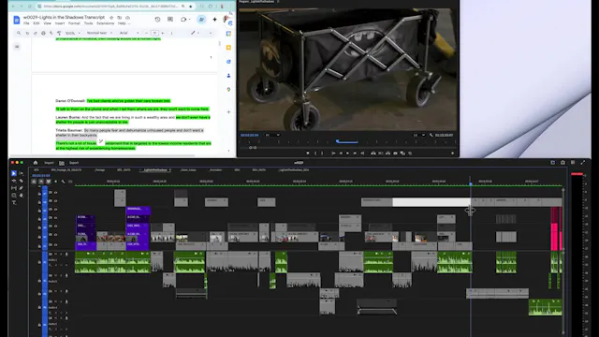Show document outline in Google Docs
Viewport: 599px width, 337px height.
point(17,47)
